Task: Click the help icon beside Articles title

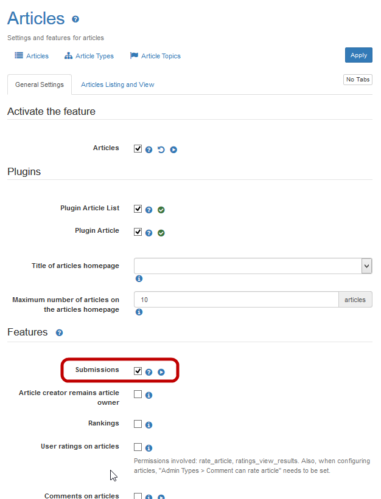Action: (75, 19)
